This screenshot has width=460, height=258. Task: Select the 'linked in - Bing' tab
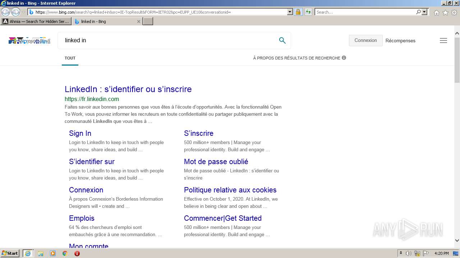pyautogui.click(x=104, y=21)
